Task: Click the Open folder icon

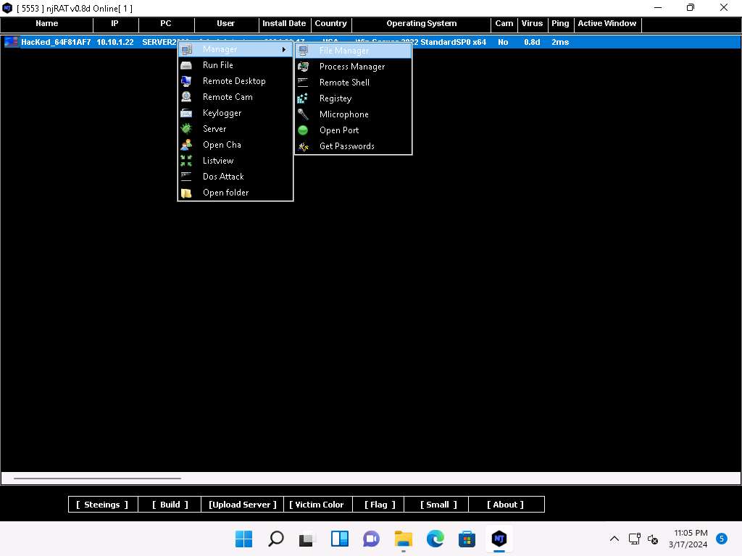Action: coord(186,193)
